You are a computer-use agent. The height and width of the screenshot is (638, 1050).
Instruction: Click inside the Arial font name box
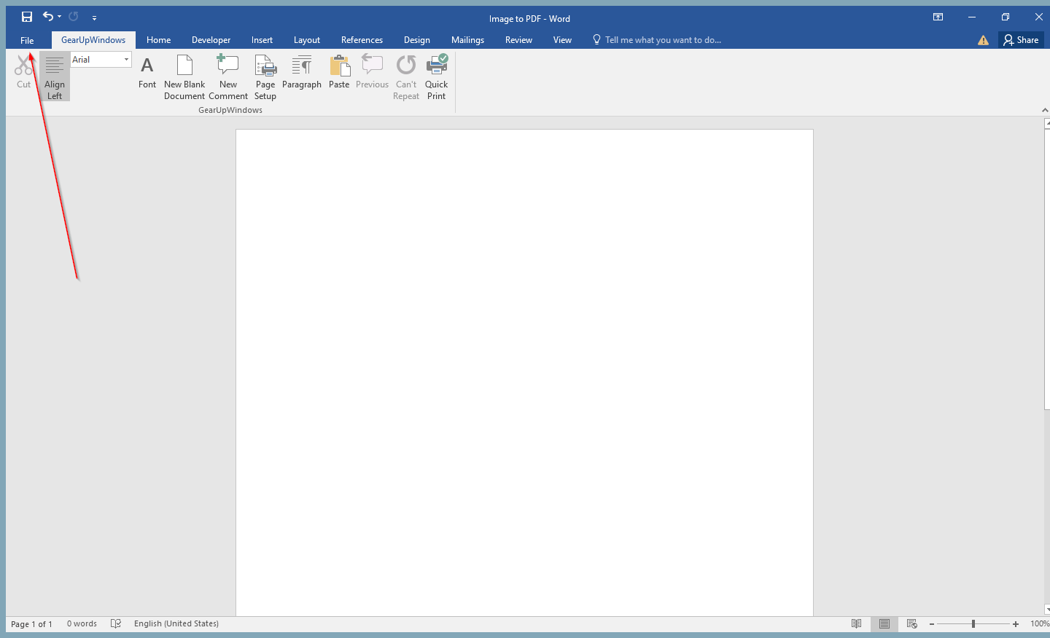click(96, 60)
